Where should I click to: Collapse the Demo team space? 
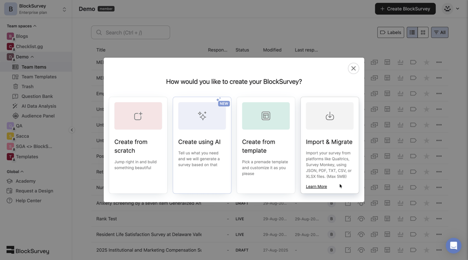click(32, 57)
